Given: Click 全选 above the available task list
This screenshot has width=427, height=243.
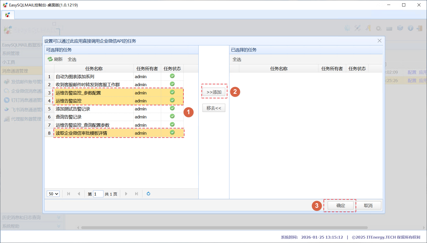Looking at the screenshot, I should click(72, 59).
